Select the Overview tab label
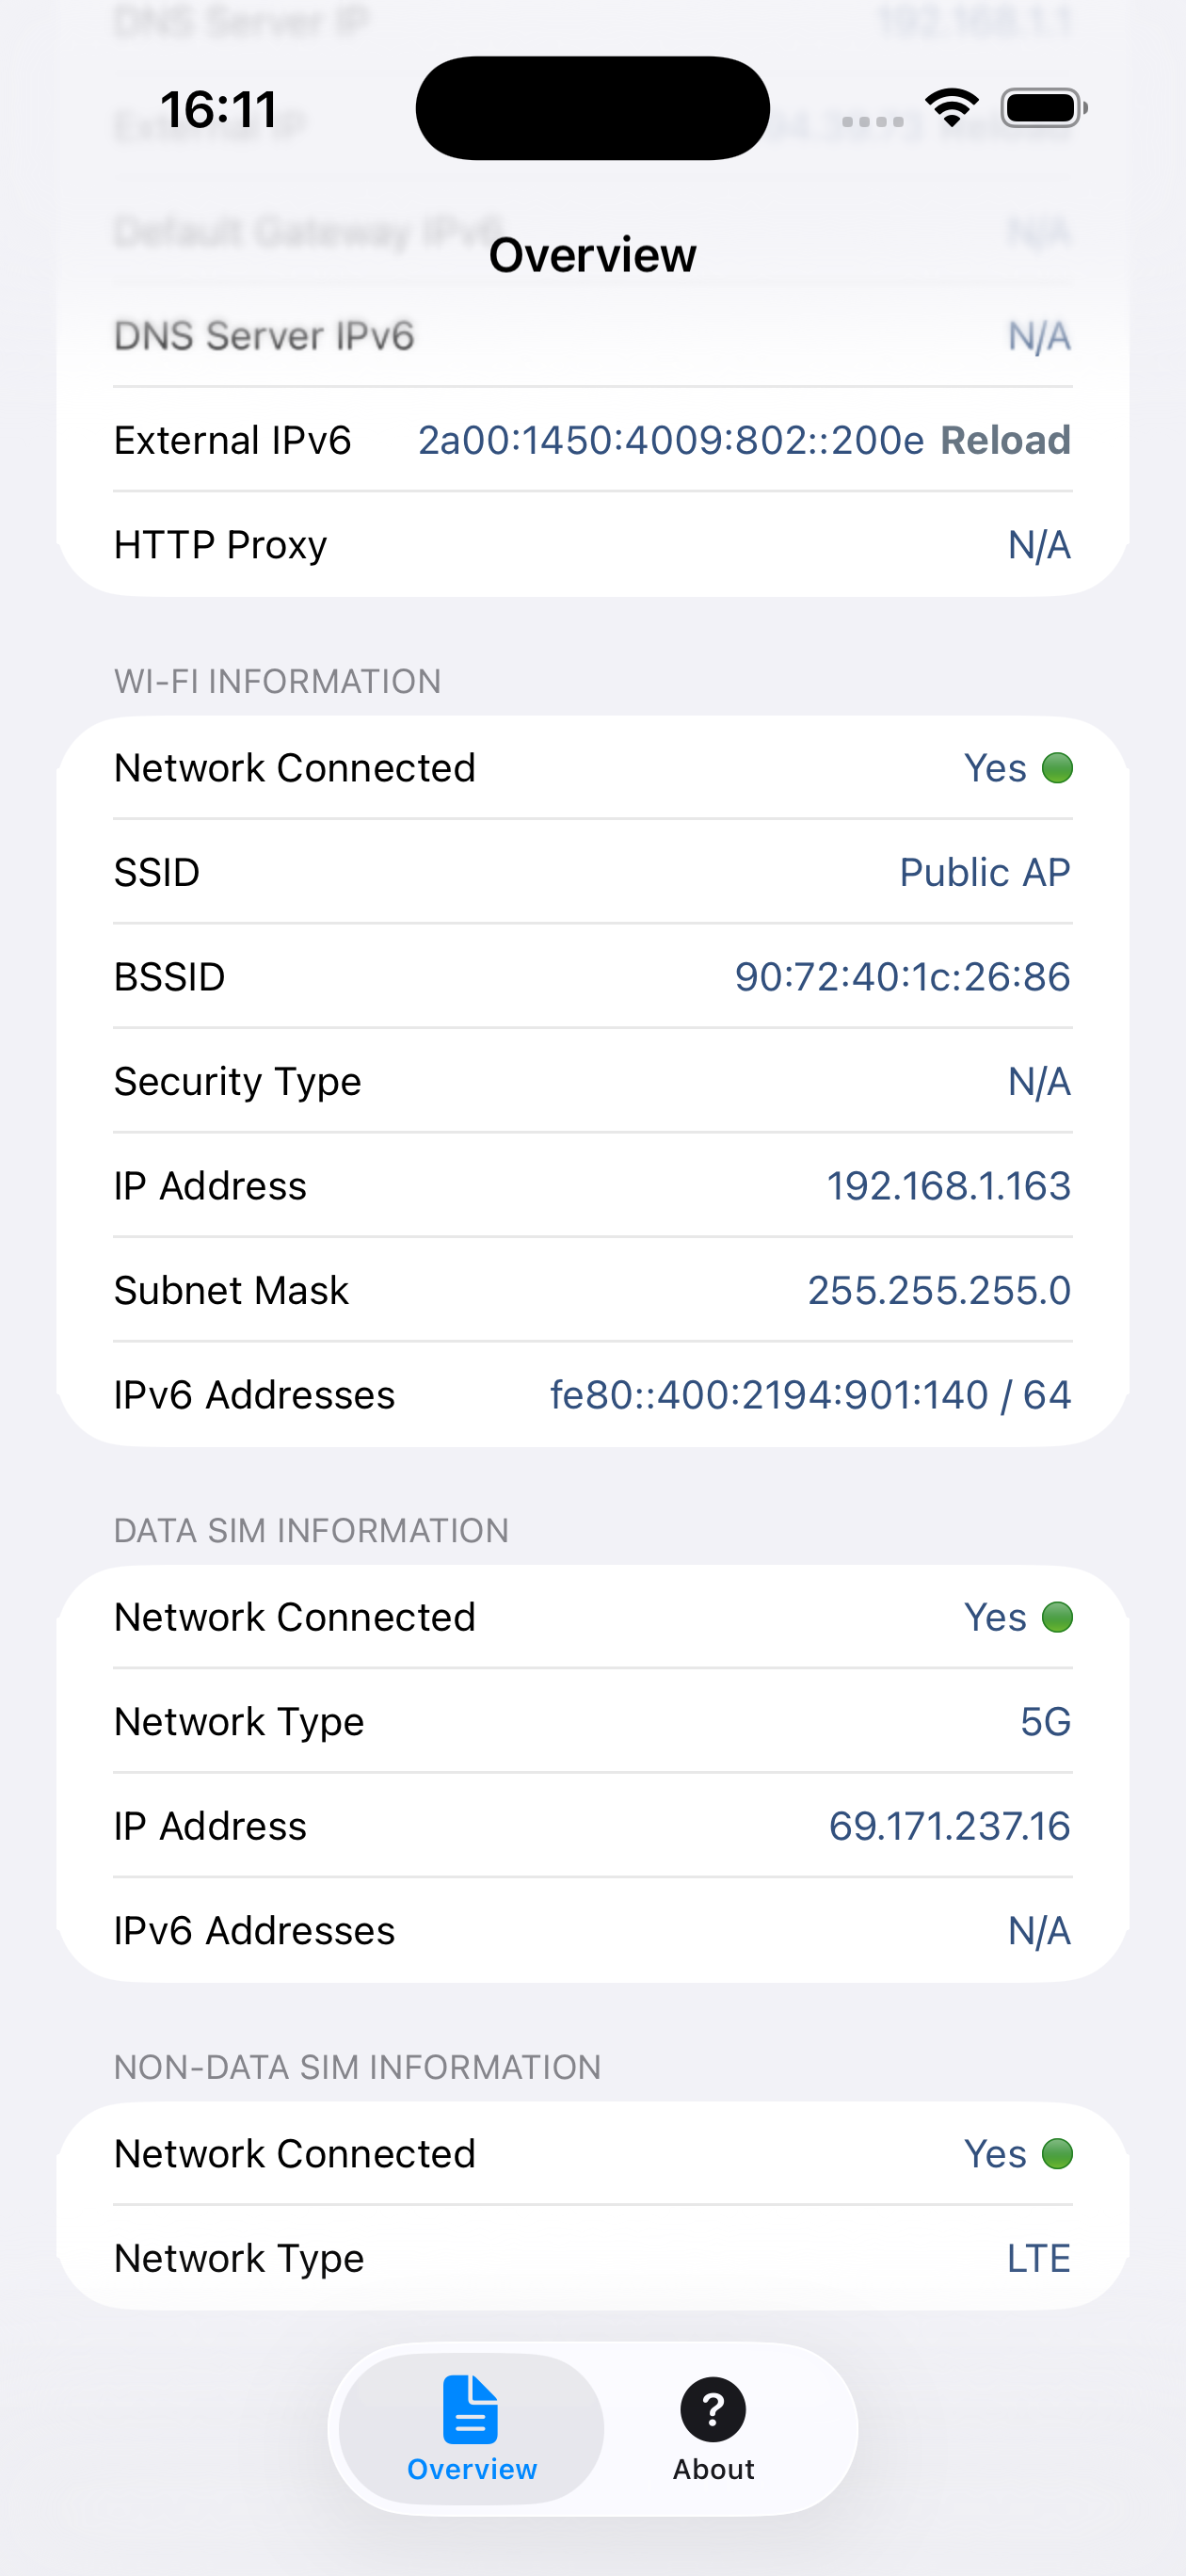The width and height of the screenshot is (1186, 2576). pos(472,2469)
